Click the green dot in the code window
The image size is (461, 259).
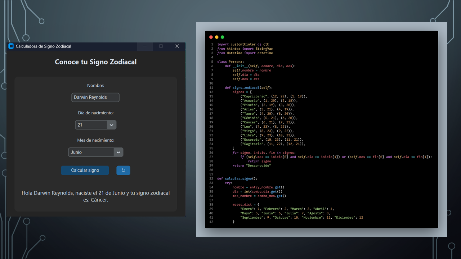(223, 37)
